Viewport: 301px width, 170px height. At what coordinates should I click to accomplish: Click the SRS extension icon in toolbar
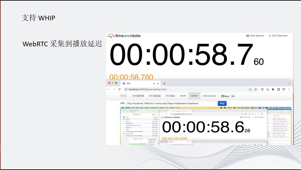click(x=284, y=90)
